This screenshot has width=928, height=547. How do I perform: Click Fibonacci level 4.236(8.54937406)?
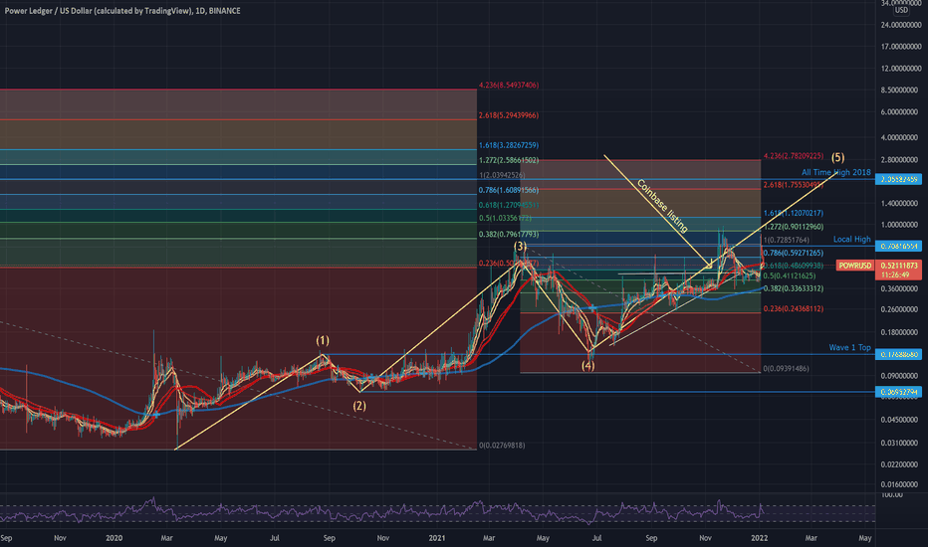509,86
